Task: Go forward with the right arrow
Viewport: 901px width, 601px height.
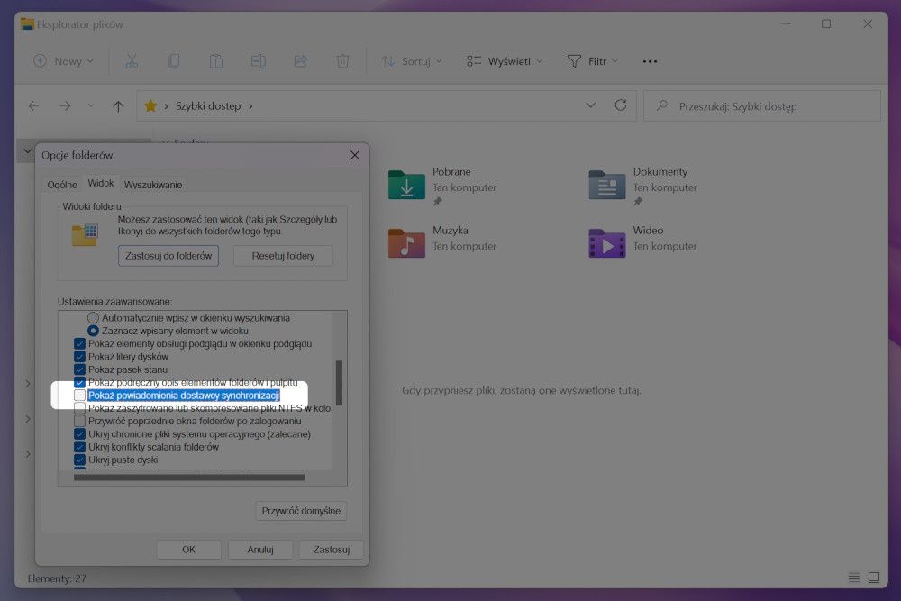Action: coord(65,105)
